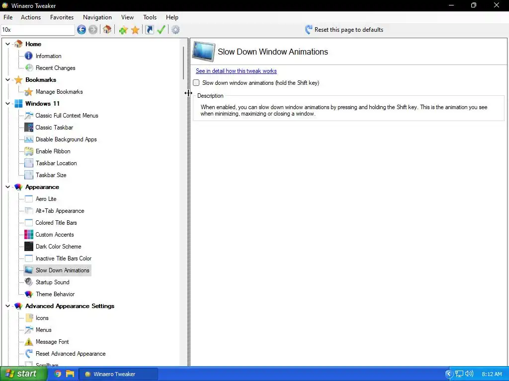Click Reset Advanced Appearance arrow icon

(28, 354)
